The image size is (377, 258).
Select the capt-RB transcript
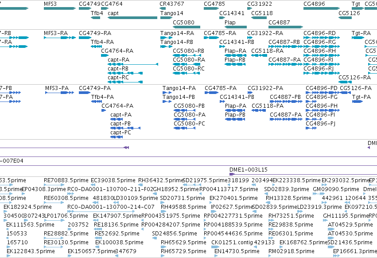(x=125, y=73)
